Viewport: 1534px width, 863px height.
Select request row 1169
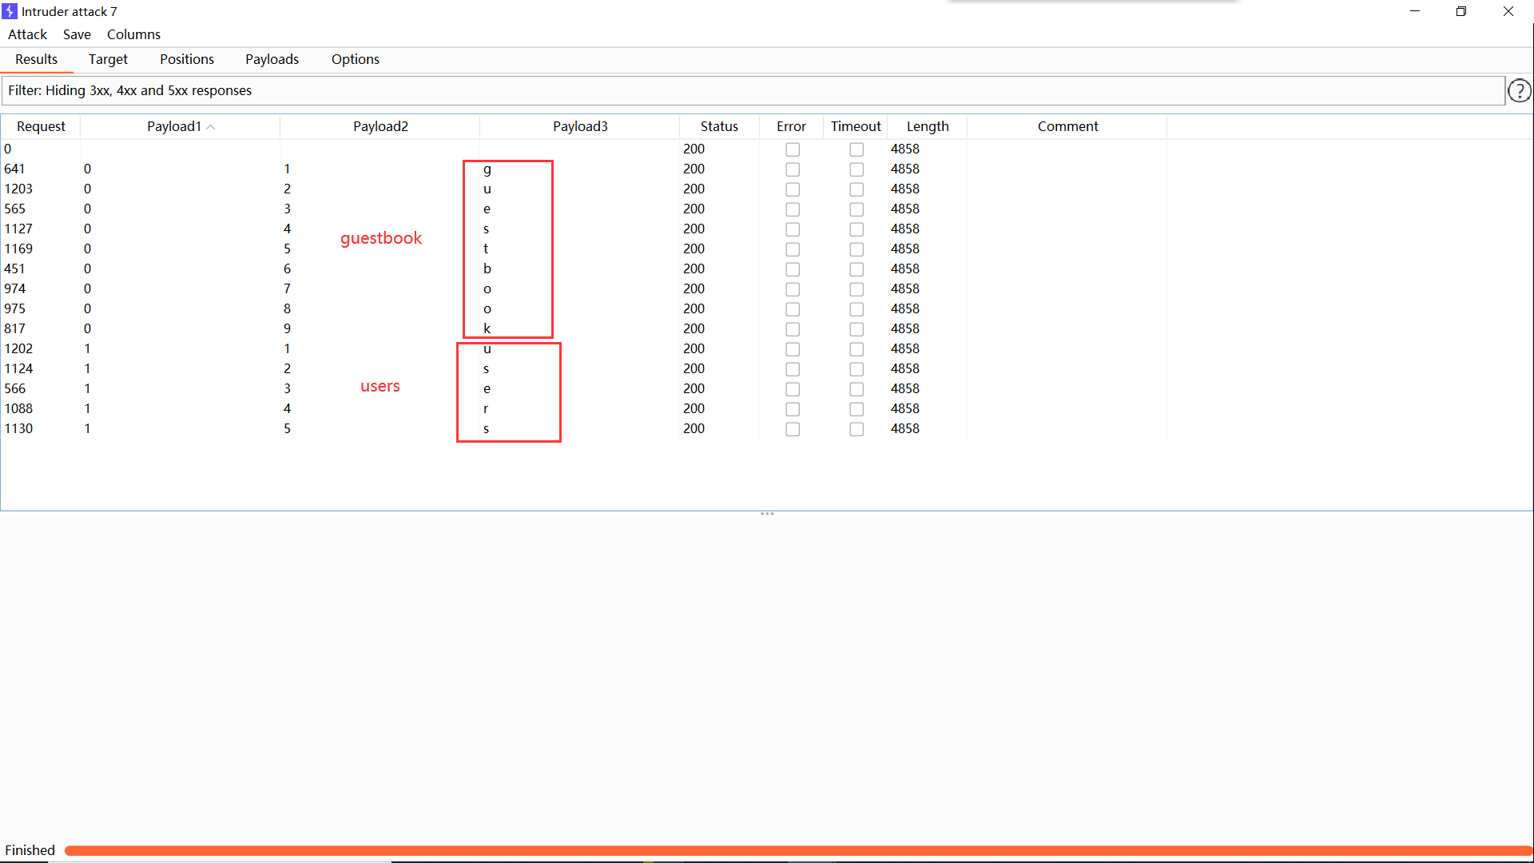tap(583, 249)
